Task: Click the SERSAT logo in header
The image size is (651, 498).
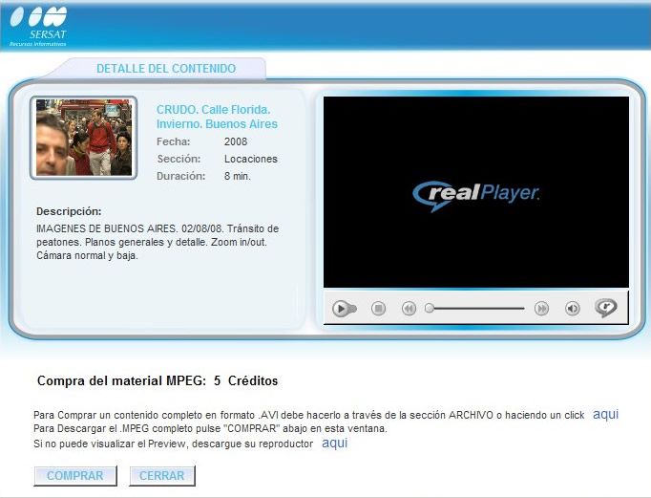Action: click(38, 26)
